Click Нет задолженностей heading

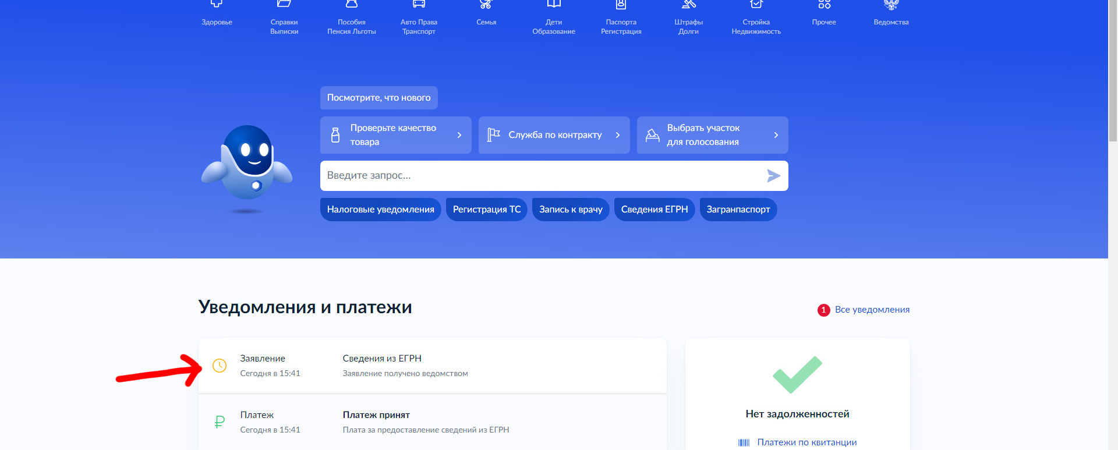(797, 414)
